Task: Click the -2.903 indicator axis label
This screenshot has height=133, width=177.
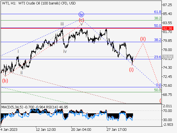Action: coord(168,125)
